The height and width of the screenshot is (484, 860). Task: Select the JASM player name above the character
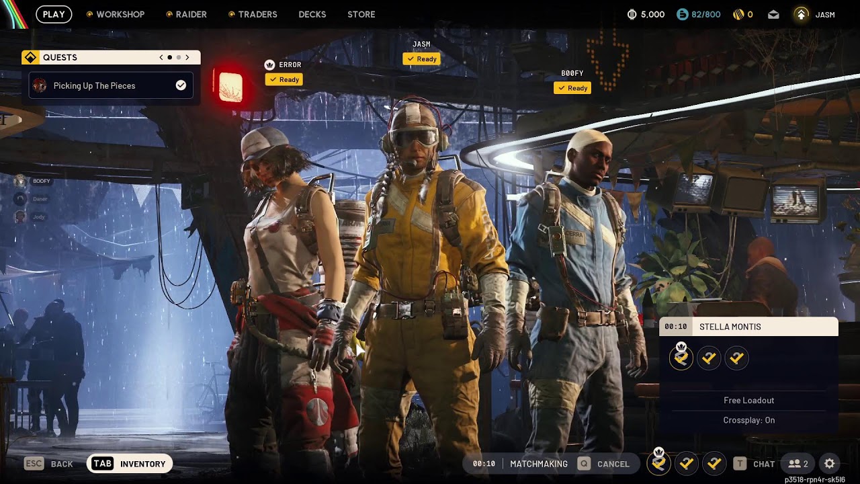[421, 44]
